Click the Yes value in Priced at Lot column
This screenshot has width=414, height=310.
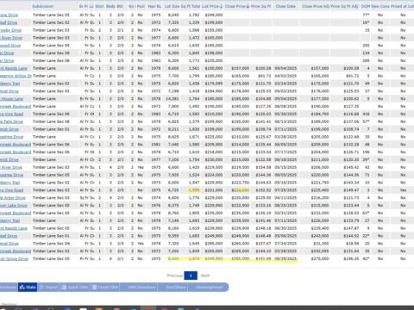403,190
